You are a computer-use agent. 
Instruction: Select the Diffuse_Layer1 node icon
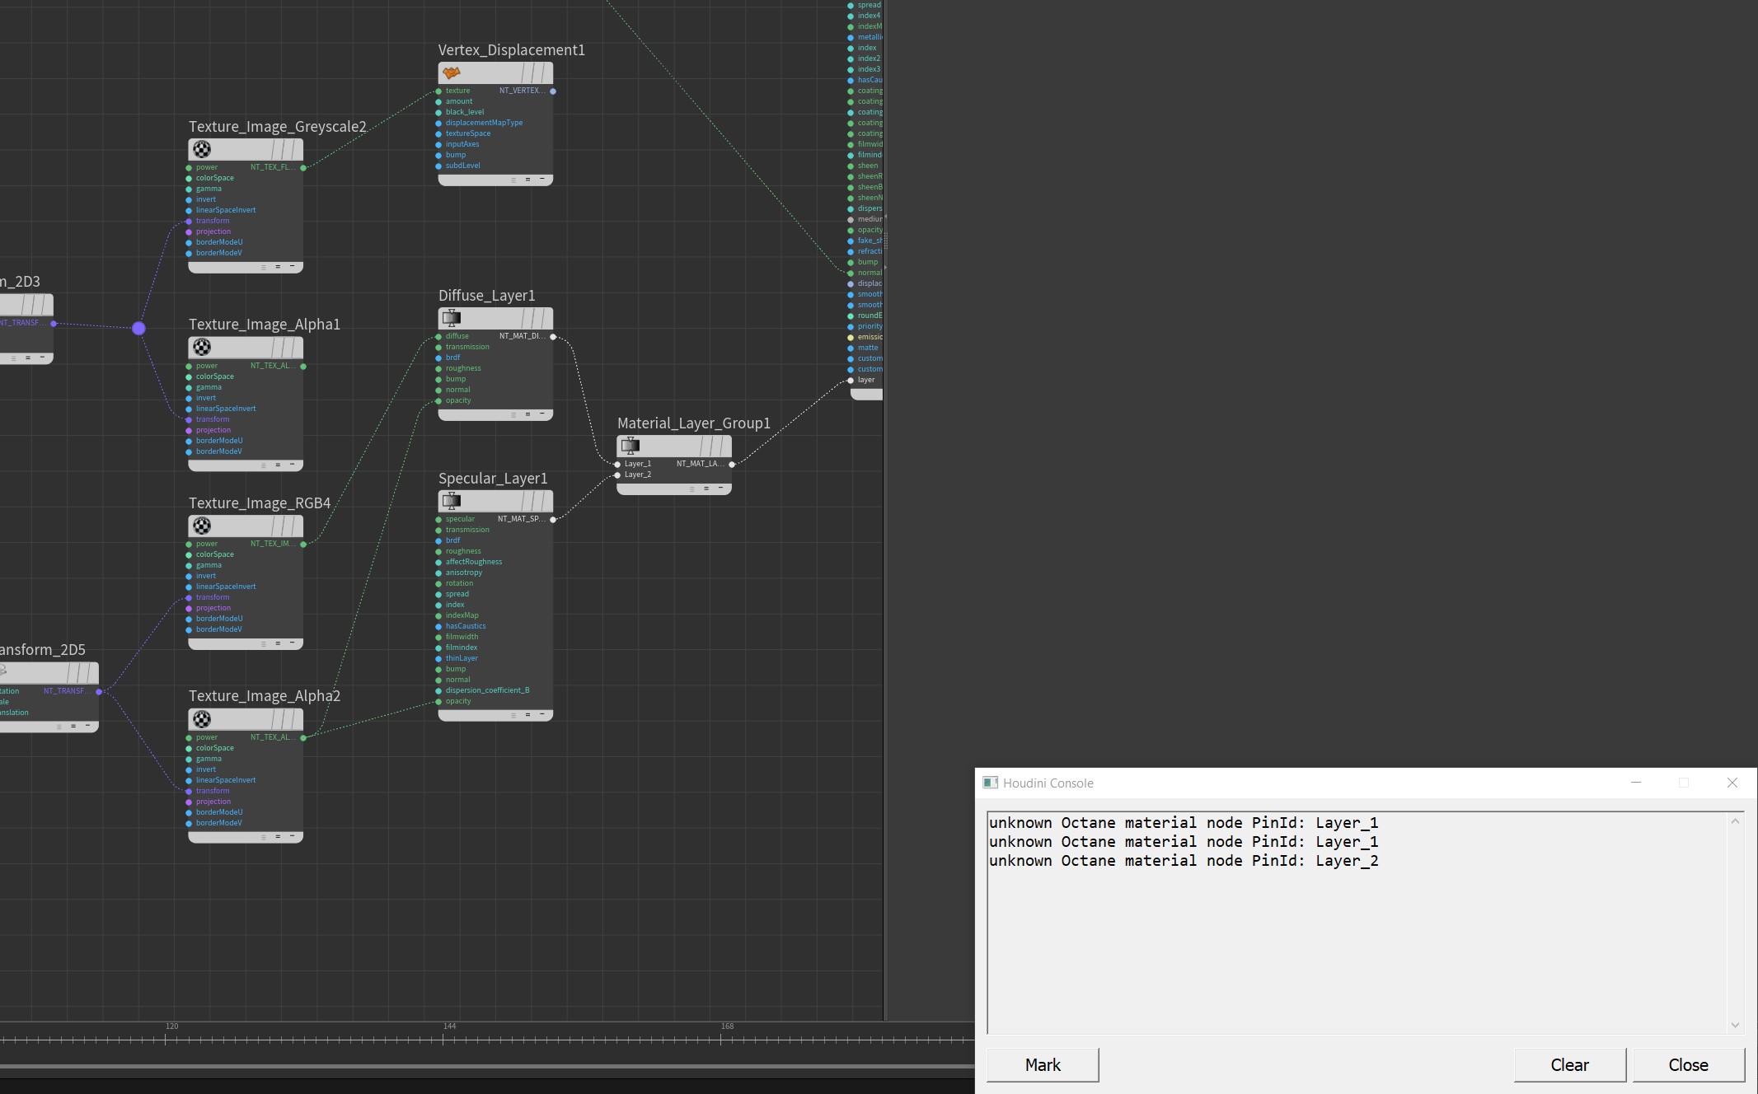pyautogui.click(x=452, y=318)
